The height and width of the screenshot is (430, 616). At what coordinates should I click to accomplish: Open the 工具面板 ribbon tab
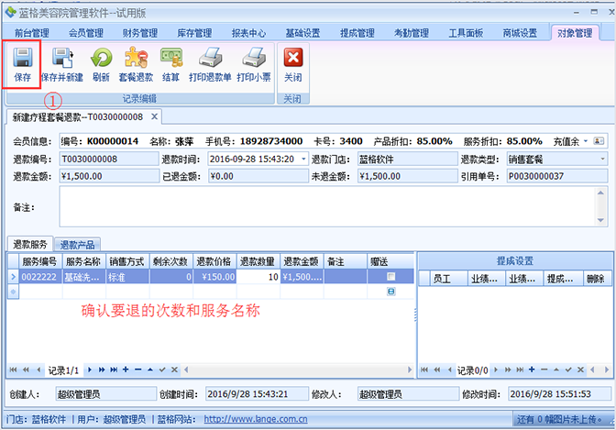click(466, 33)
